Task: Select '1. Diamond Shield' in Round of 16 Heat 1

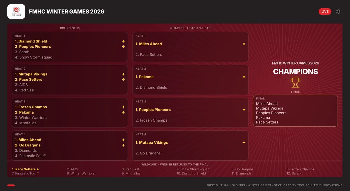Action: (x=31, y=41)
